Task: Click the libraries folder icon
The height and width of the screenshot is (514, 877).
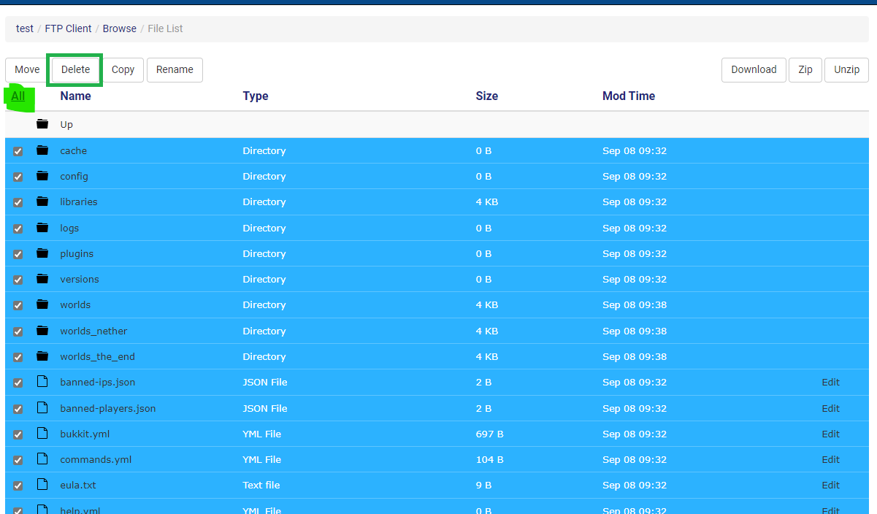Action: pyautogui.click(x=42, y=202)
